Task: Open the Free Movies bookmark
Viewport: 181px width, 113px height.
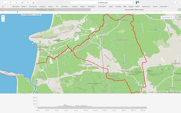Action: 33,6
